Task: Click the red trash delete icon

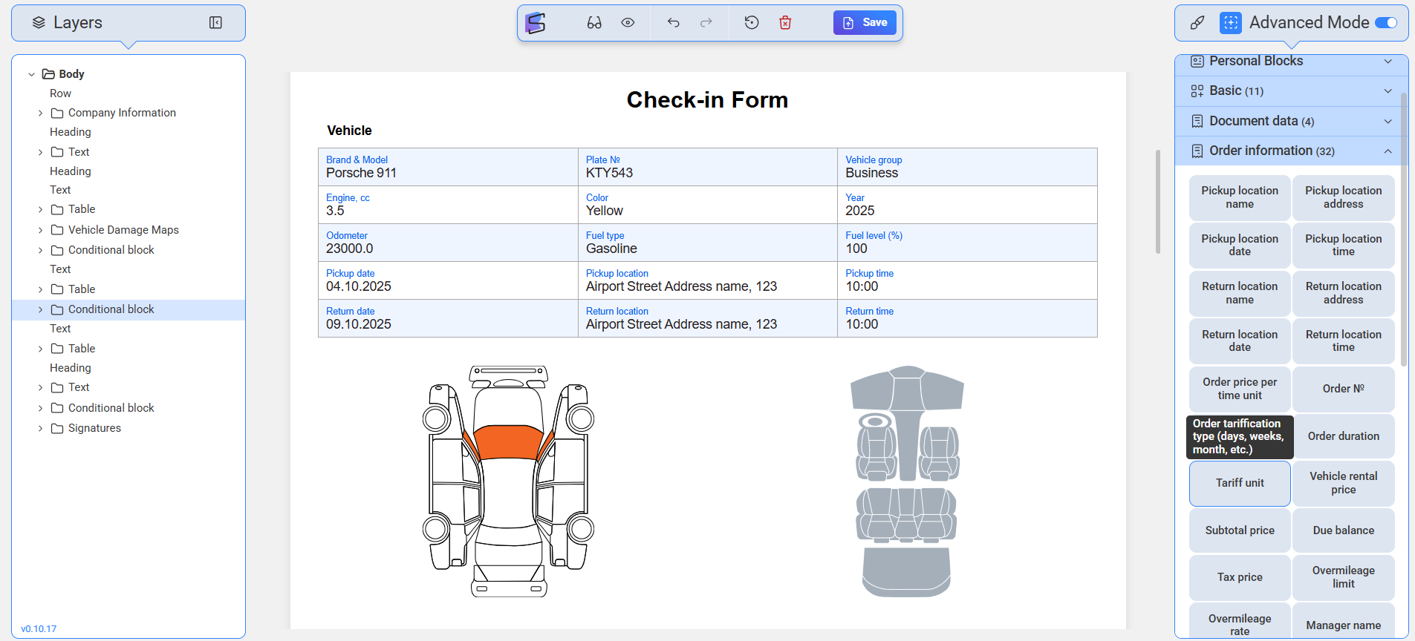Action: point(785,23)
